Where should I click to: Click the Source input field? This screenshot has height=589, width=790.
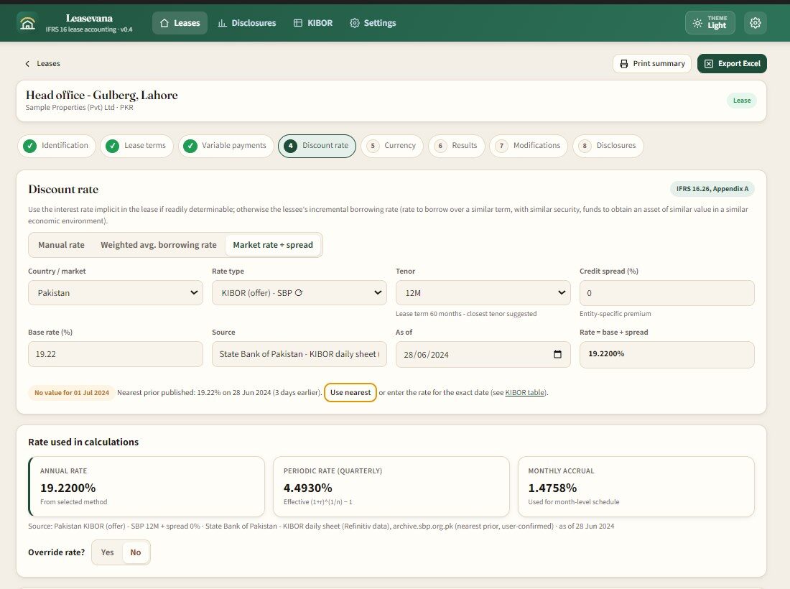click(x=299, y=354)
